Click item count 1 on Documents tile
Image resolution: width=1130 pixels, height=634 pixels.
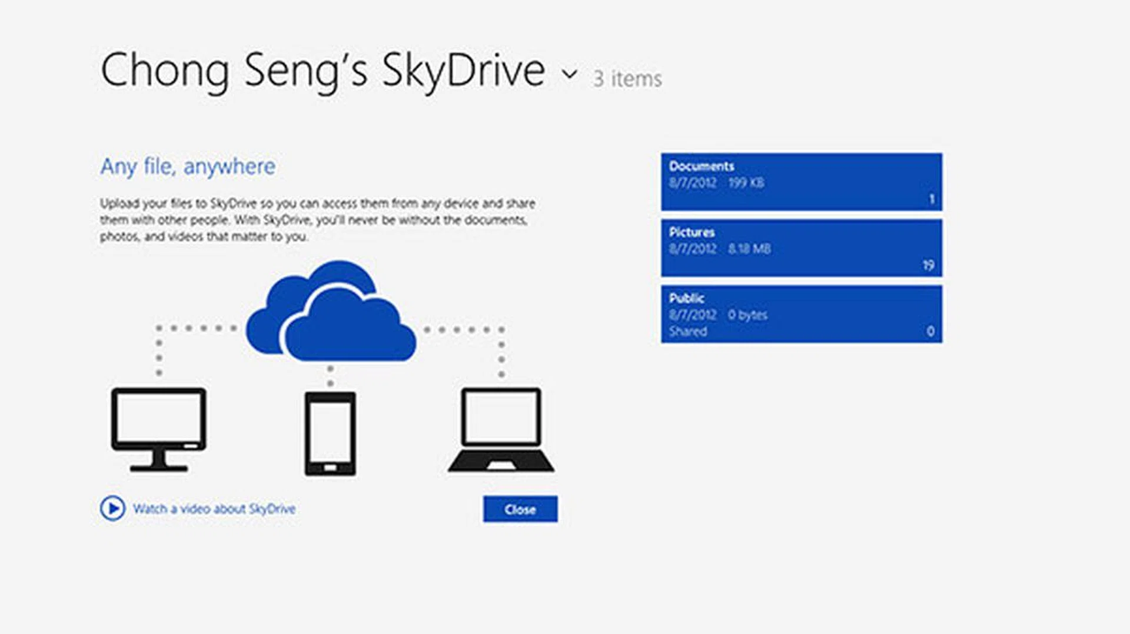(x=931, y=199)
